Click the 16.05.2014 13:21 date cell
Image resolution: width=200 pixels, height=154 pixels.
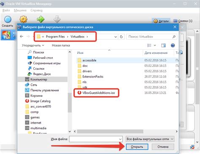click(x=155, y=93)
